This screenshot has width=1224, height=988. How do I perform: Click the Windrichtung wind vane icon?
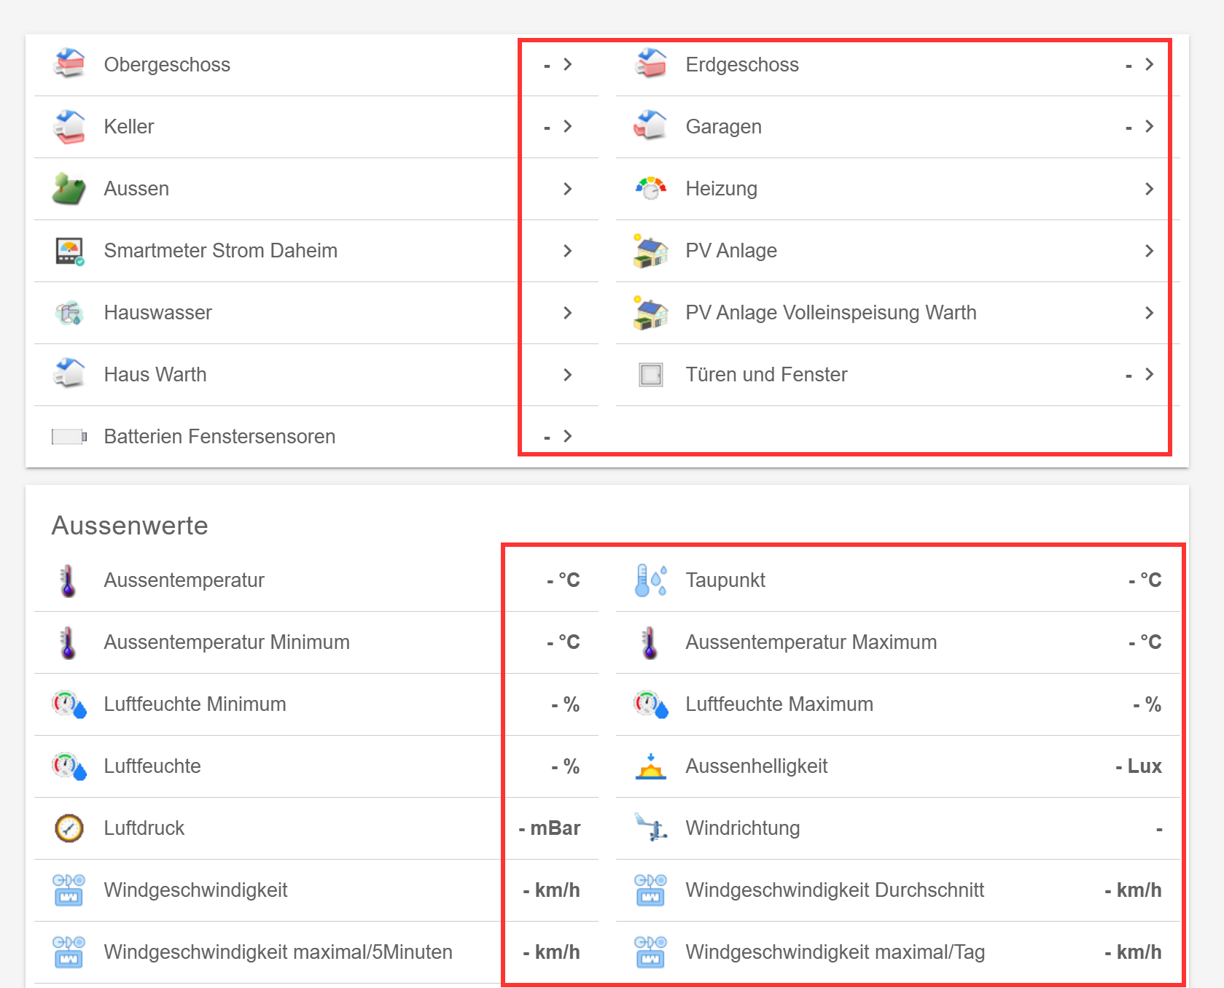650,828
